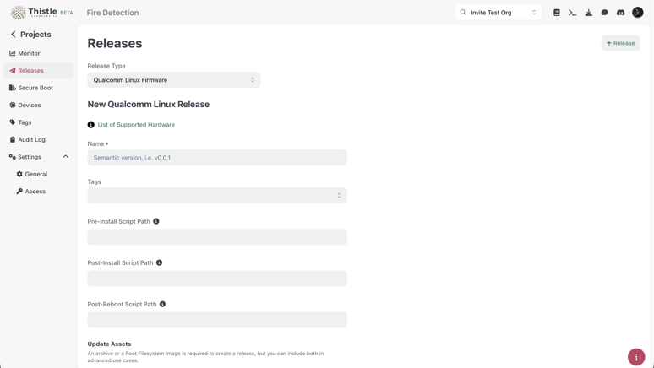This screenshot has height=368, width=654.
Task: Open the Discord community icon
Action: pyautogui.click(x=620, y=13)
